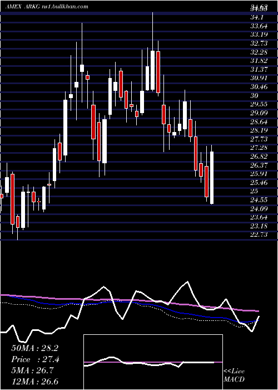
Task: Click the price label 28.64
Action: click(x=260, y=121)
